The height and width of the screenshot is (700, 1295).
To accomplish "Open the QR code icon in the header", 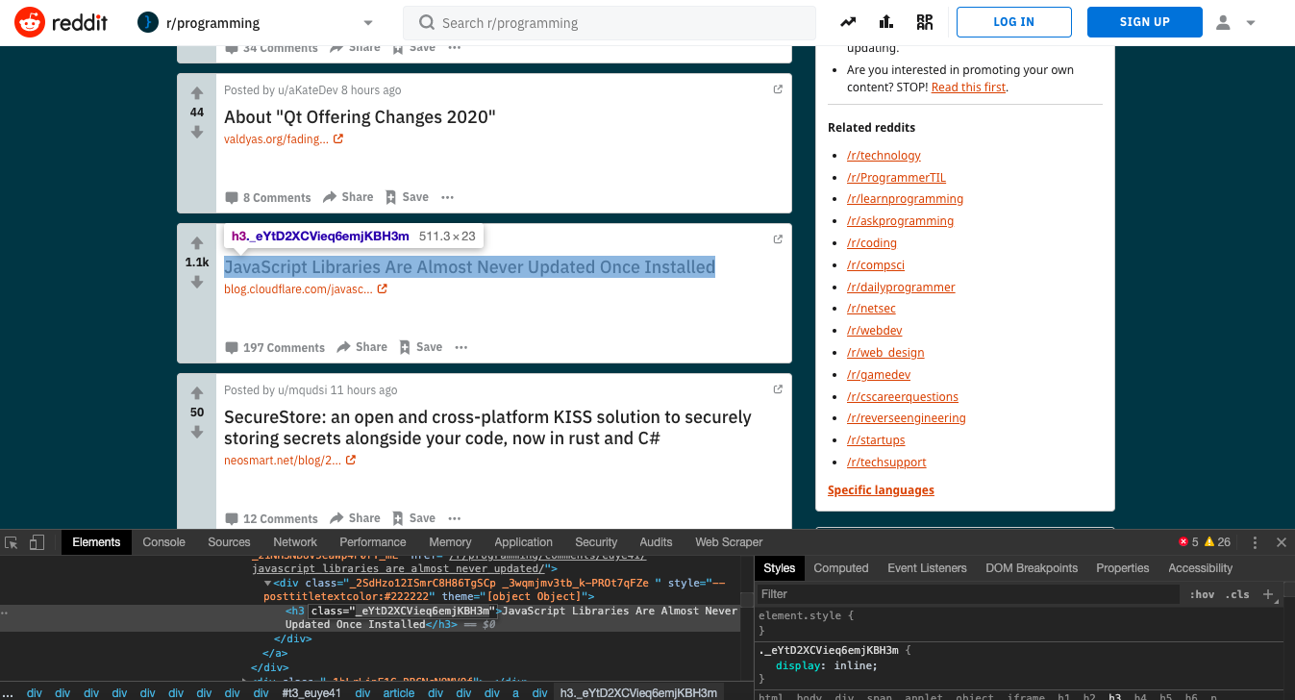I will click(924, 20).
